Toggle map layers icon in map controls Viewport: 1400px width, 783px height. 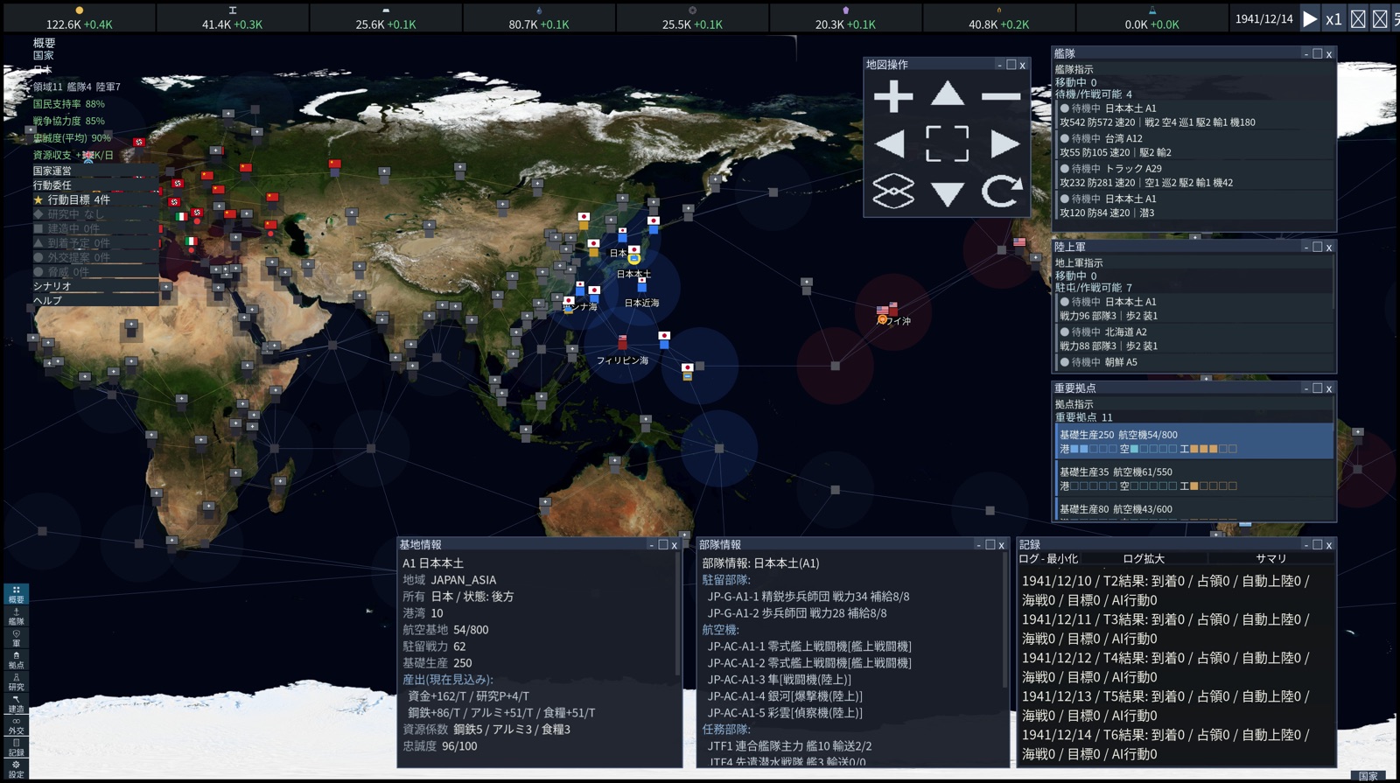click(x=893, y=192)
